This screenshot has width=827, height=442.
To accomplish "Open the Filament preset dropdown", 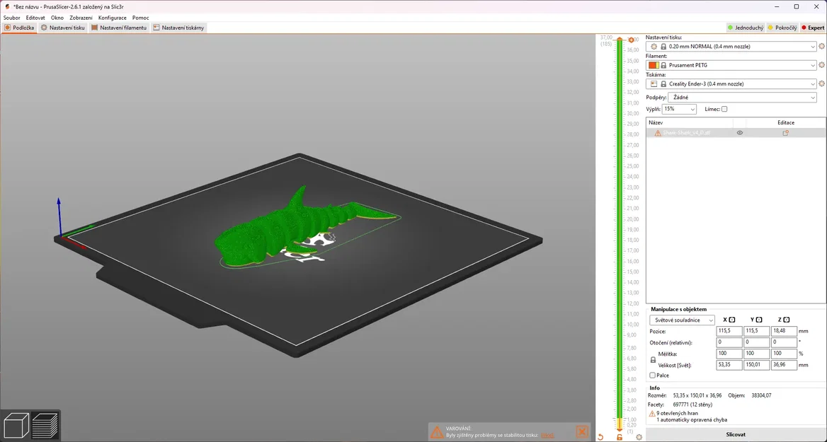I will click(x=732, y=65).
